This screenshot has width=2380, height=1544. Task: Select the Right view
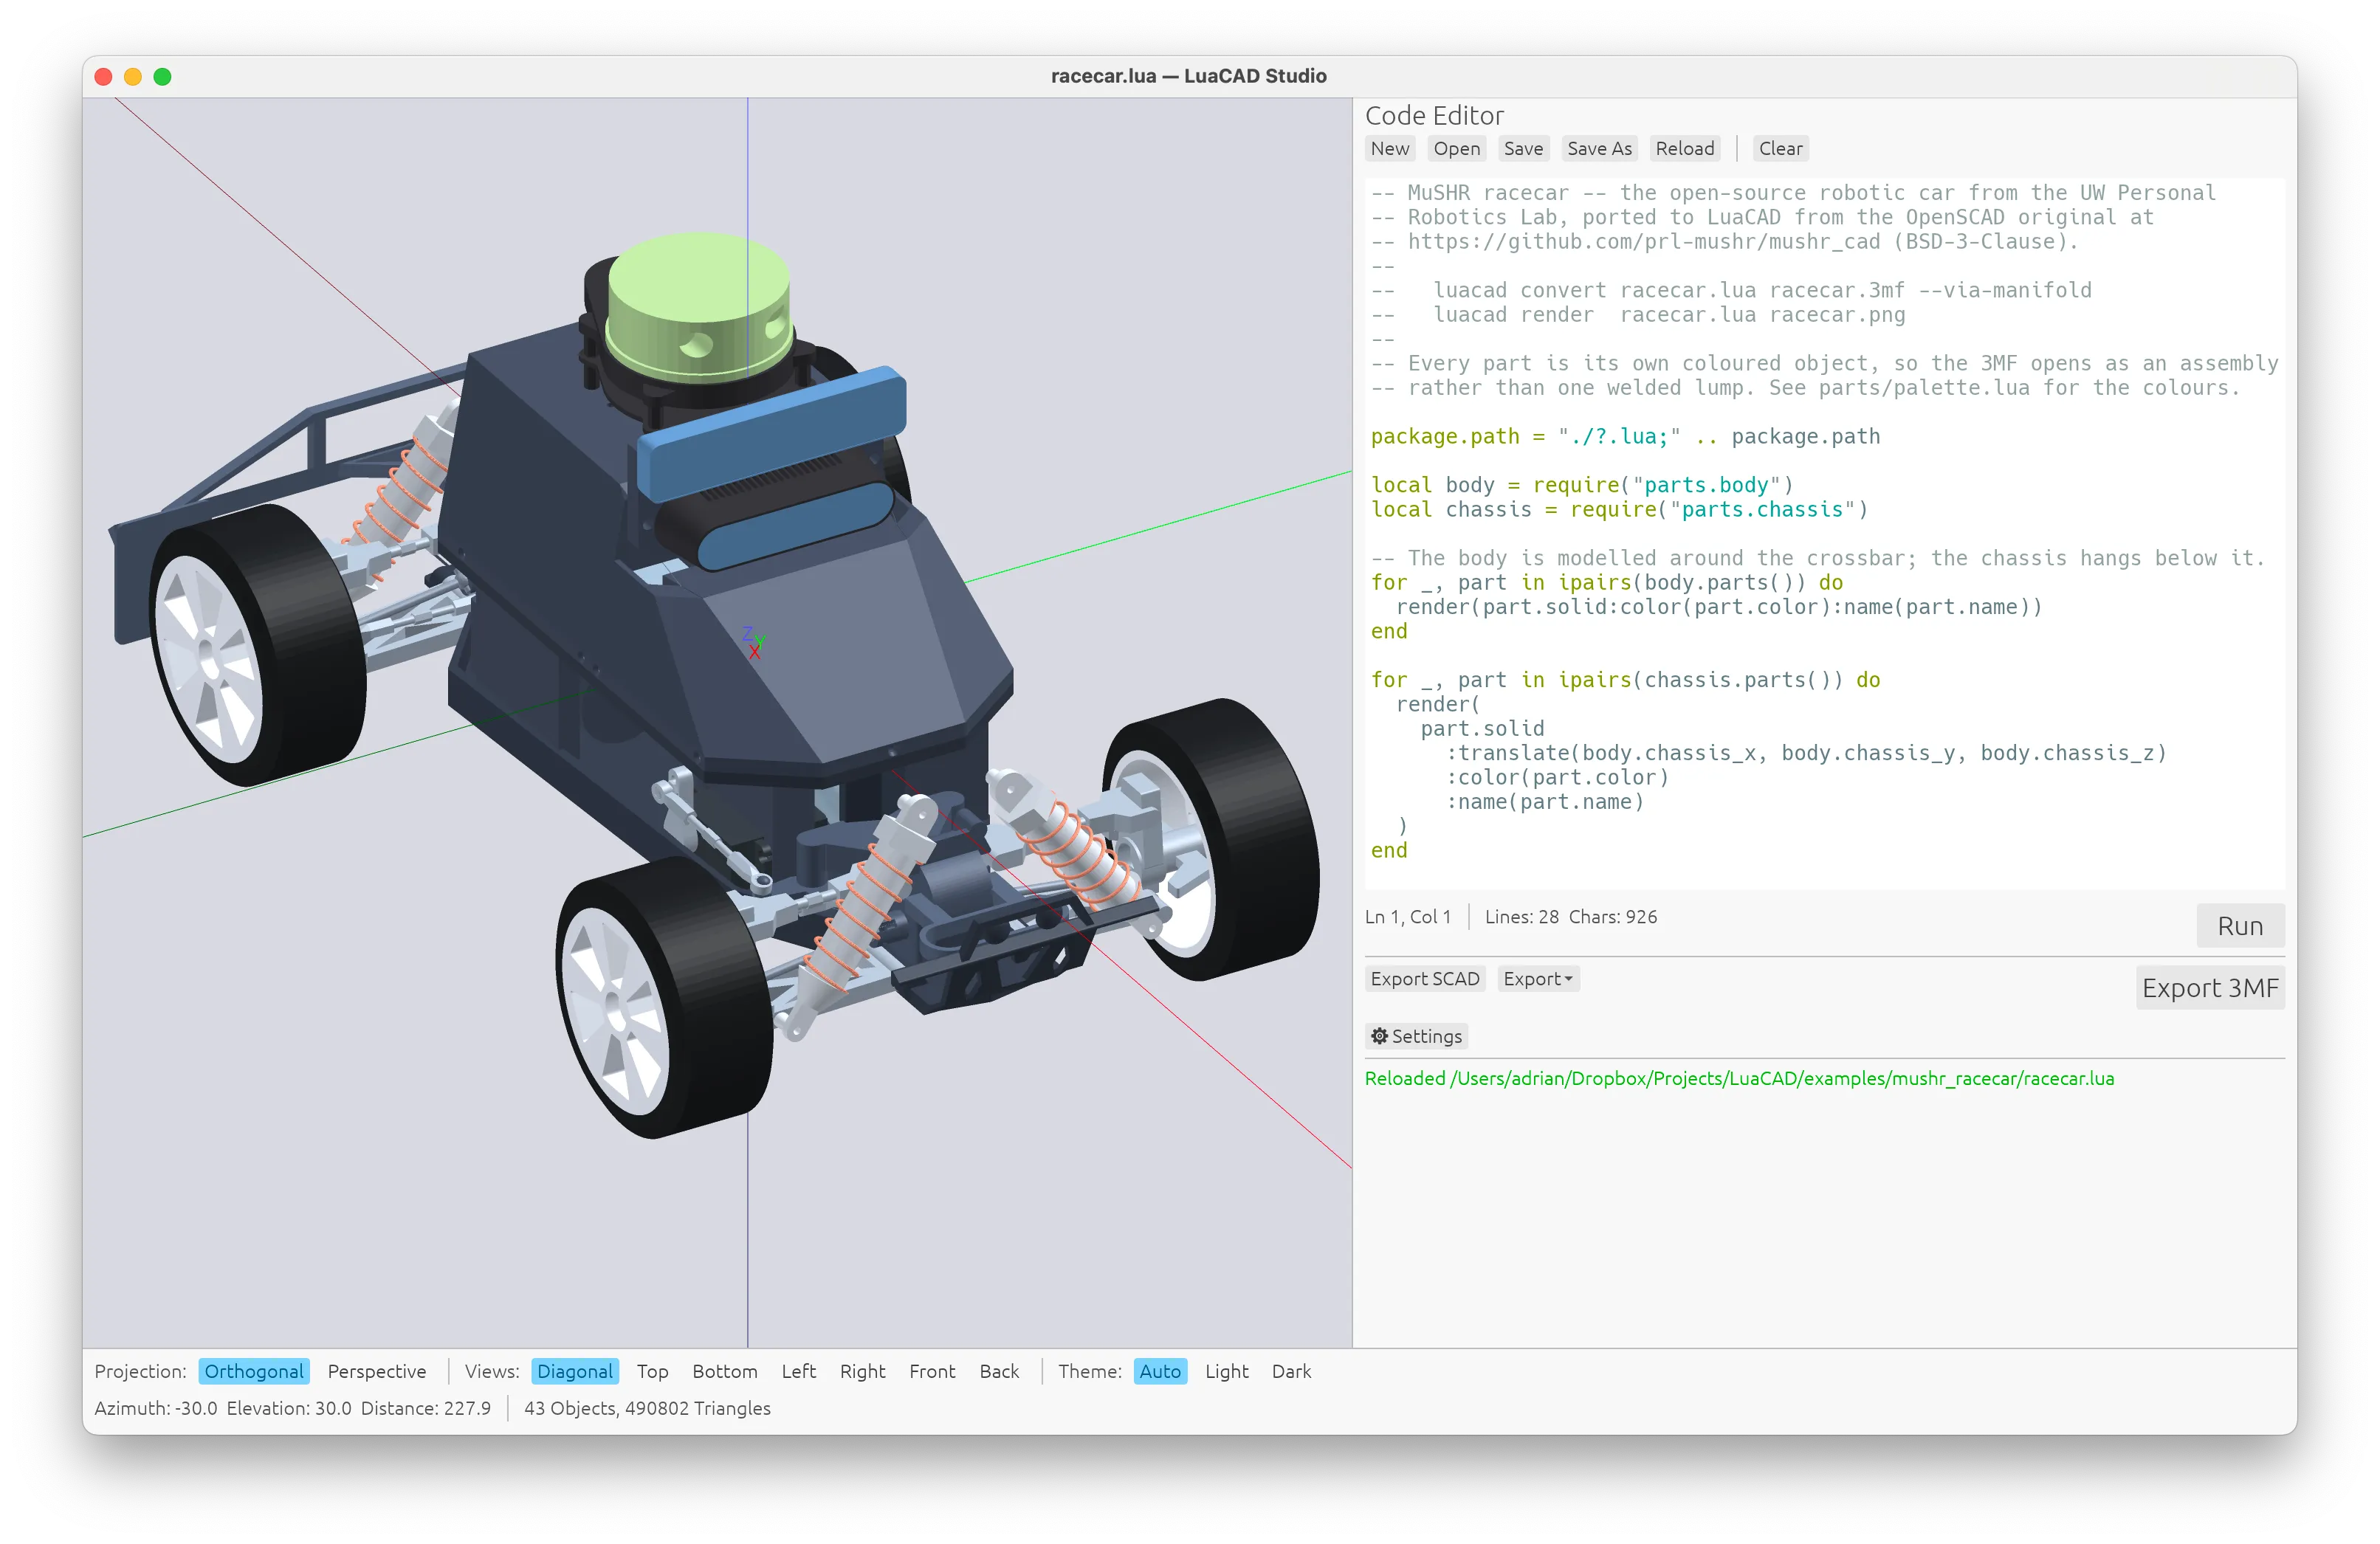(x=862, y=1371)
